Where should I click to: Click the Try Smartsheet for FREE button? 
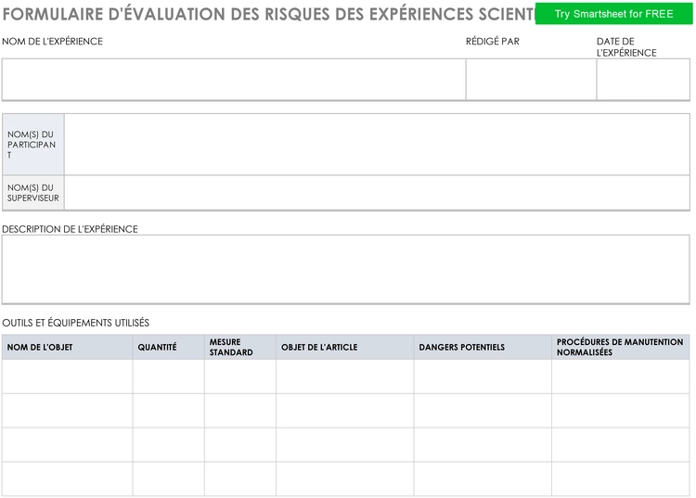pyautogui.click(x=614, y=14)
